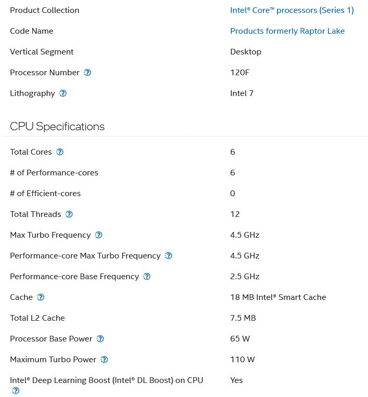This screenshot has width=368, height=397.
Task: Click help icon for Performance-core Max Turbo Frequency
Action: [168, 256]
